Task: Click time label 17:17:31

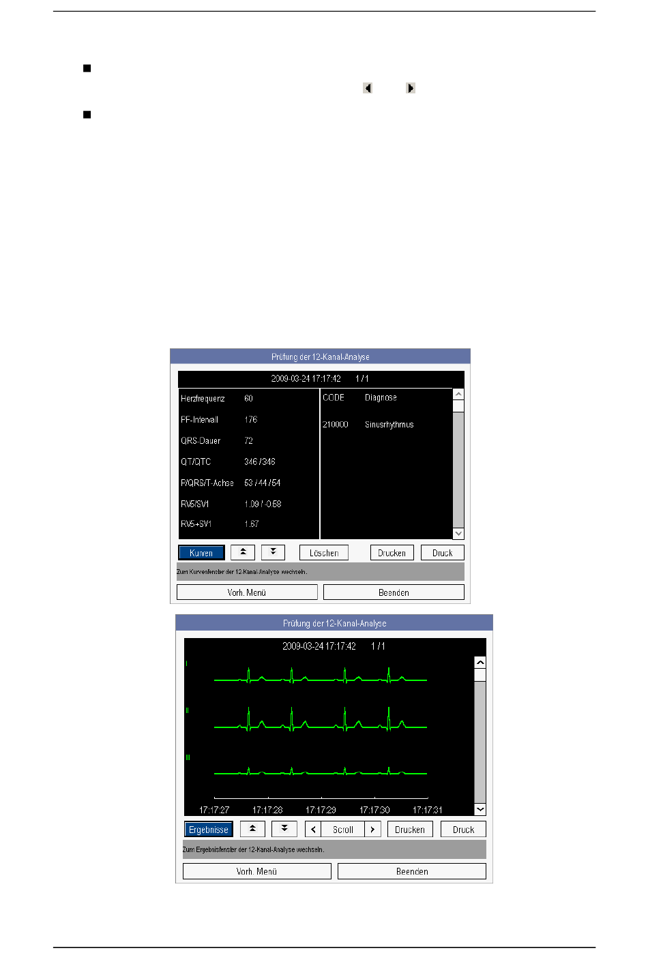Action: (428, 810)
